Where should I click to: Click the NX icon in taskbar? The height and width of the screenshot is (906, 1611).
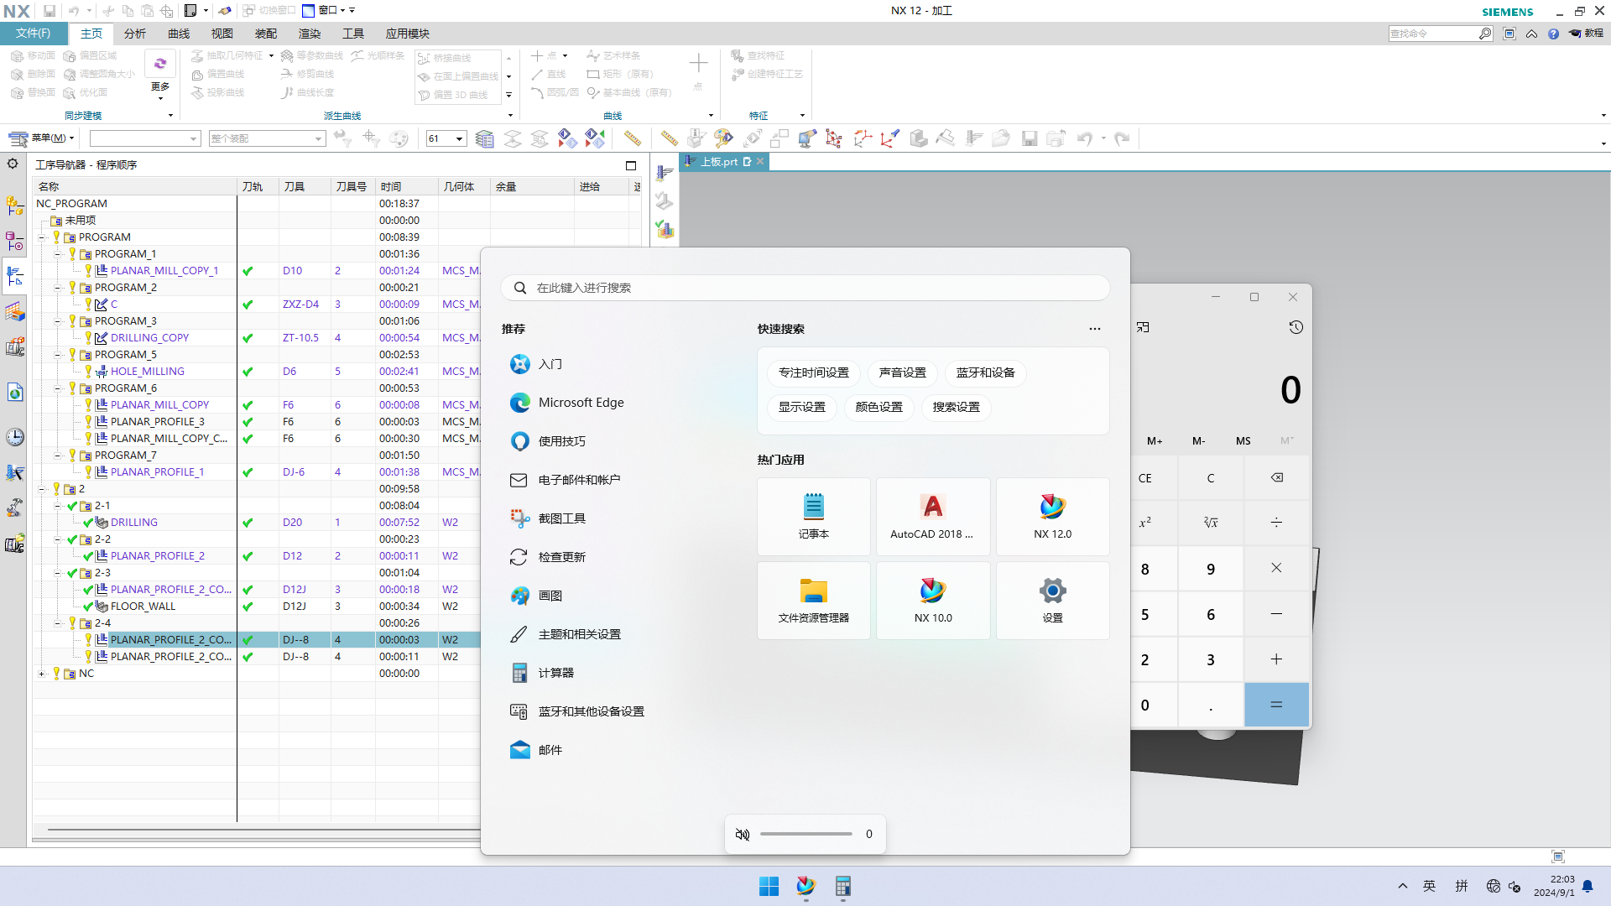coord(805,886)
